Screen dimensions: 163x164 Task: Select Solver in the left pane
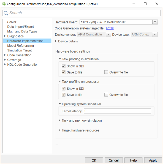coord(12,22)
